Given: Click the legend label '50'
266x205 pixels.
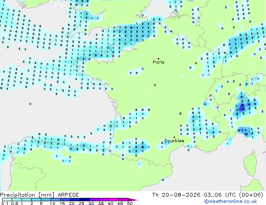Looking at the screenshot, I should pos(130,203).
